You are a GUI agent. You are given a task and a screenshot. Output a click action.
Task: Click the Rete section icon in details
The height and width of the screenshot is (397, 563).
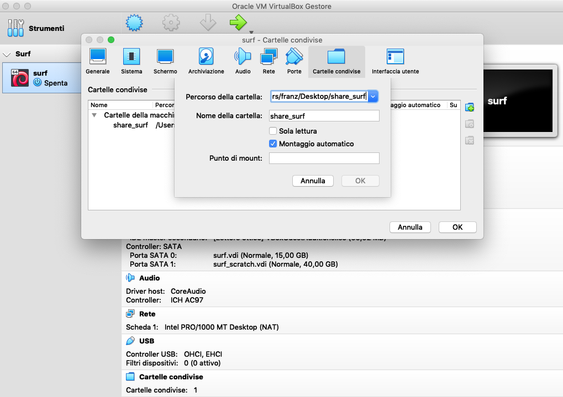coord(130,314)
